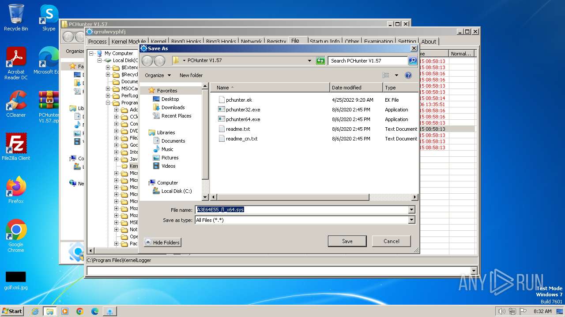Switch to the Other tab
Image resolution: width=565 pixels, height=317 pixels.
point(352,41)
